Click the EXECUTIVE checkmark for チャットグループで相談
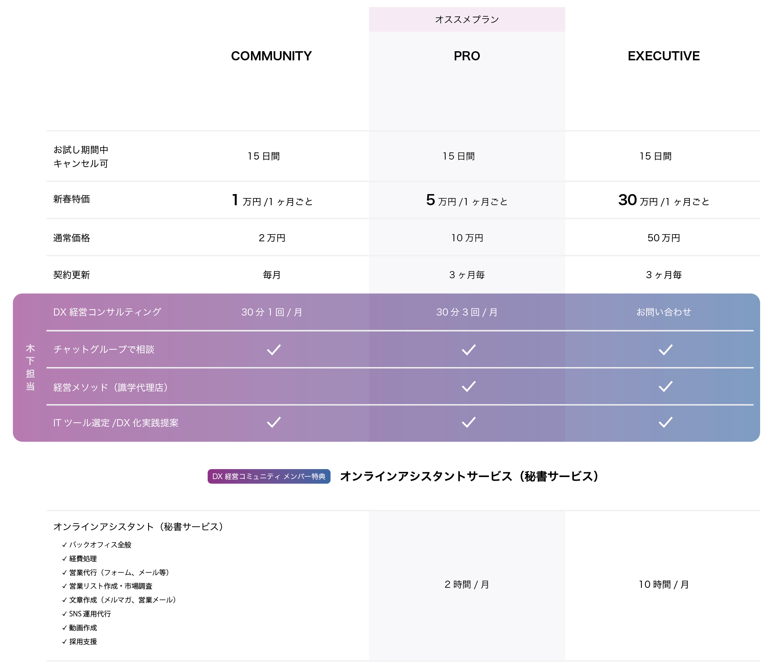Viewport: 776px width, 666px height. point(665,350)
